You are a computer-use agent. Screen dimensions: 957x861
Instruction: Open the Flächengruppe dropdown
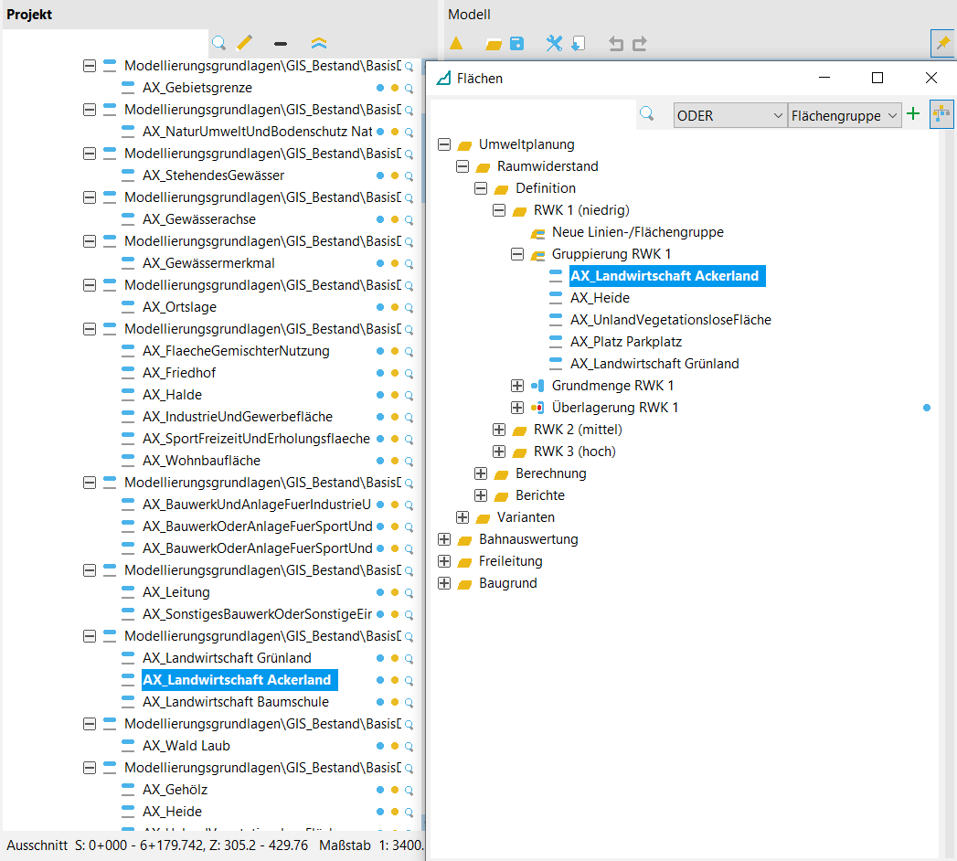pos(845,115)
